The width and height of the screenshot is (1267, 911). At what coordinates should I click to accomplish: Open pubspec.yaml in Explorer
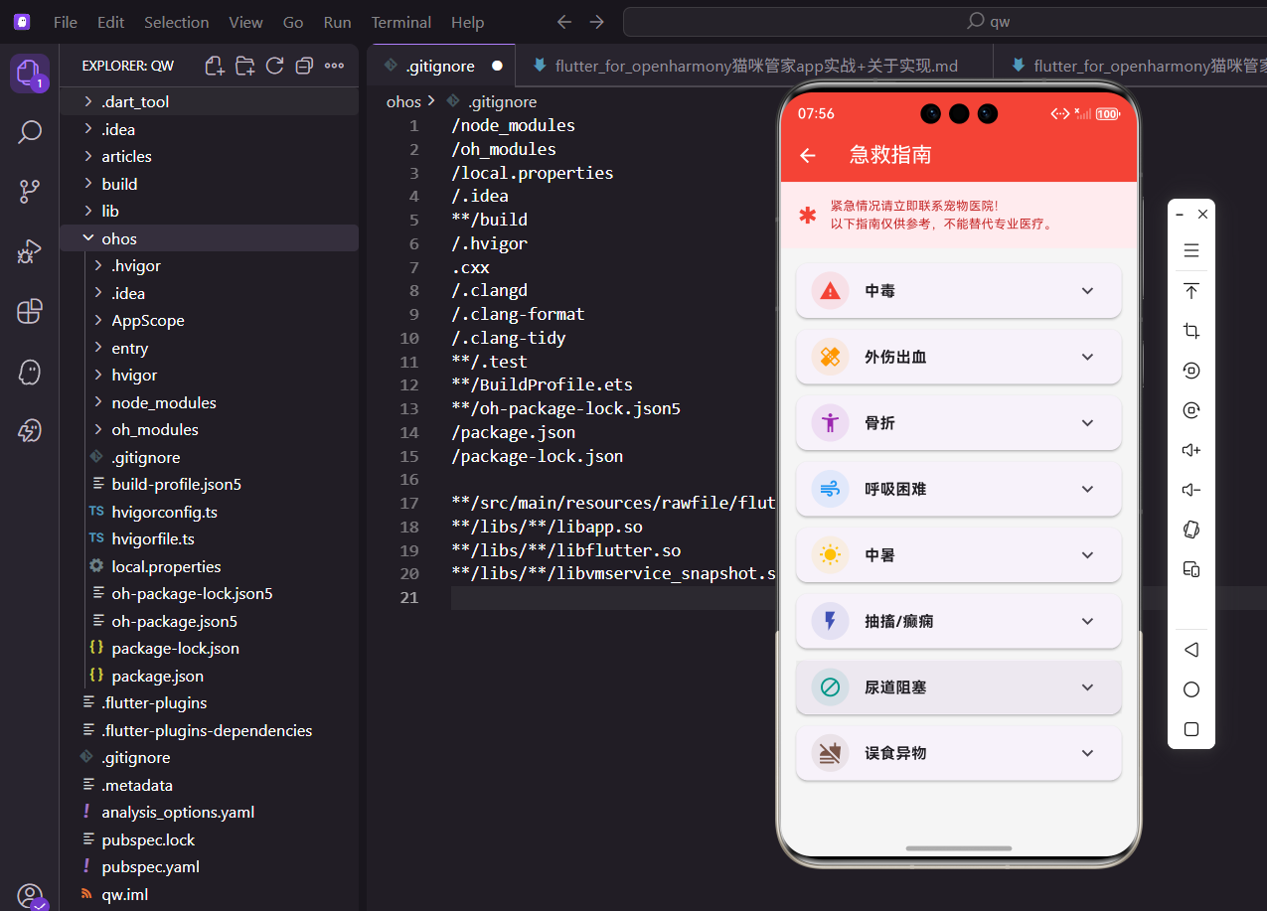point(209,866)
